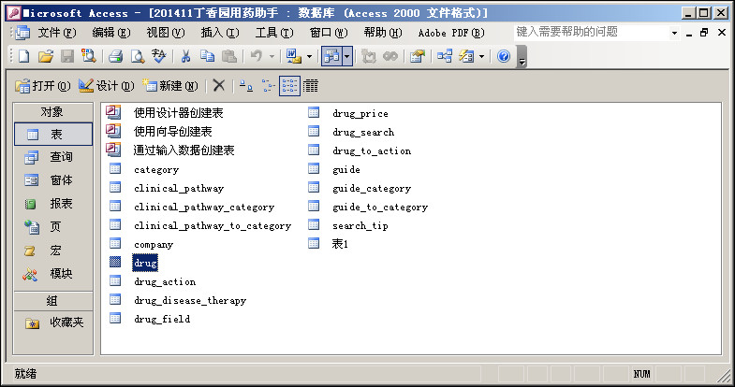Click the Cut scissors icon
The image size is (735, 387).
185,57
